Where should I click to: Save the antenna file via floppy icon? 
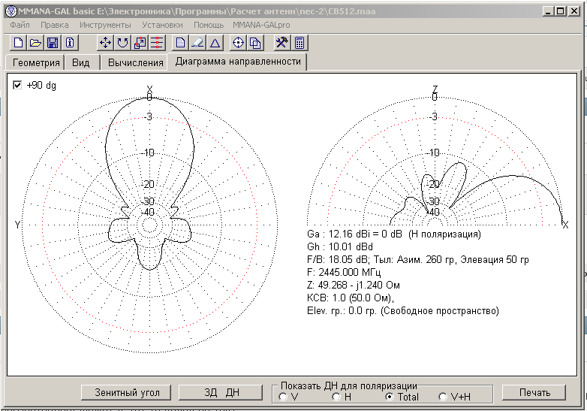53,43
